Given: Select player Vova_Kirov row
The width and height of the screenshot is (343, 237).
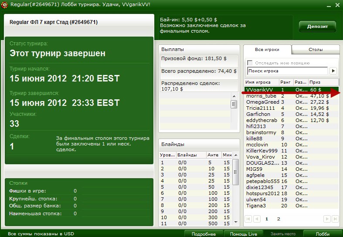Looking at the screenshot, I should point(292,157).
